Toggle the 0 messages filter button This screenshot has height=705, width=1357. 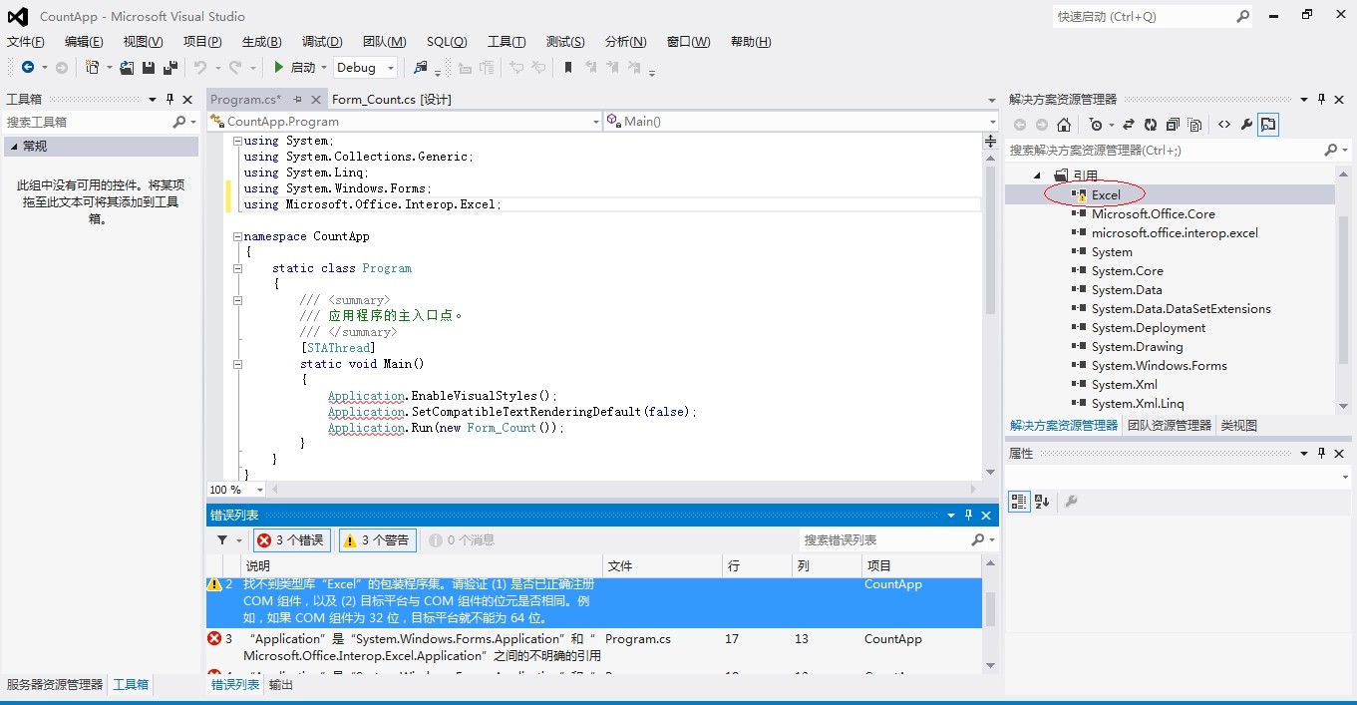point(461,539)
